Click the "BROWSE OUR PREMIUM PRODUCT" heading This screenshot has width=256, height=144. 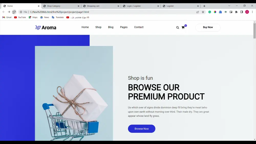(166, 92)
